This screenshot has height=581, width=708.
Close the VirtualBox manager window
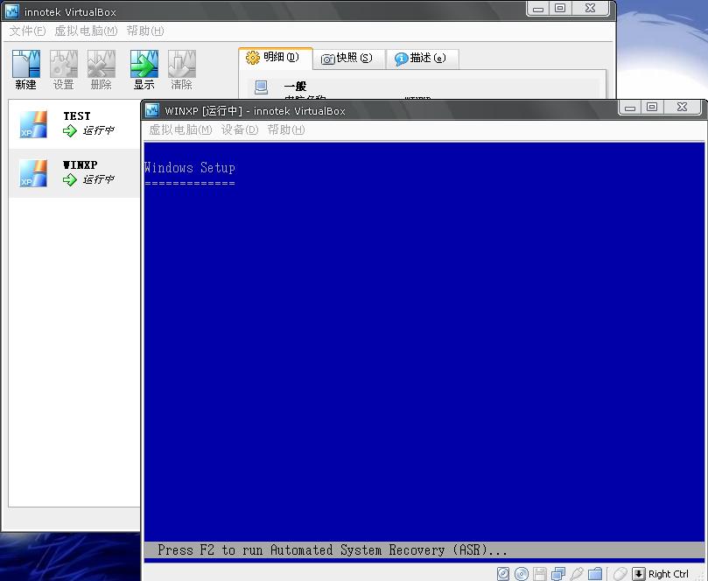coord(590,9)
